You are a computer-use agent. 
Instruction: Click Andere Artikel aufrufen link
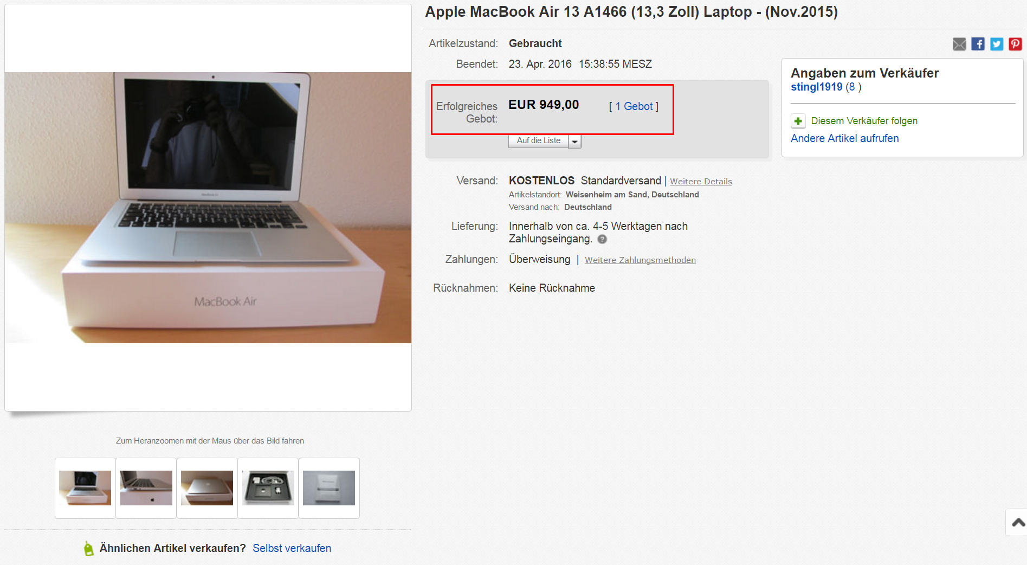point(844,138)
